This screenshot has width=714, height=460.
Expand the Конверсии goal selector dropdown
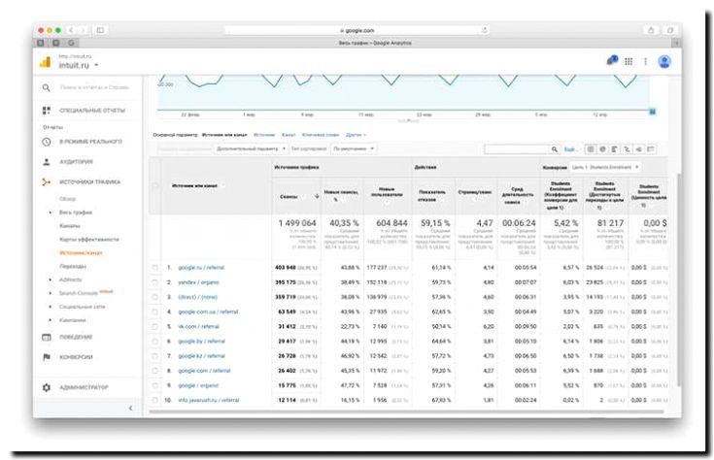pos(605,167)
